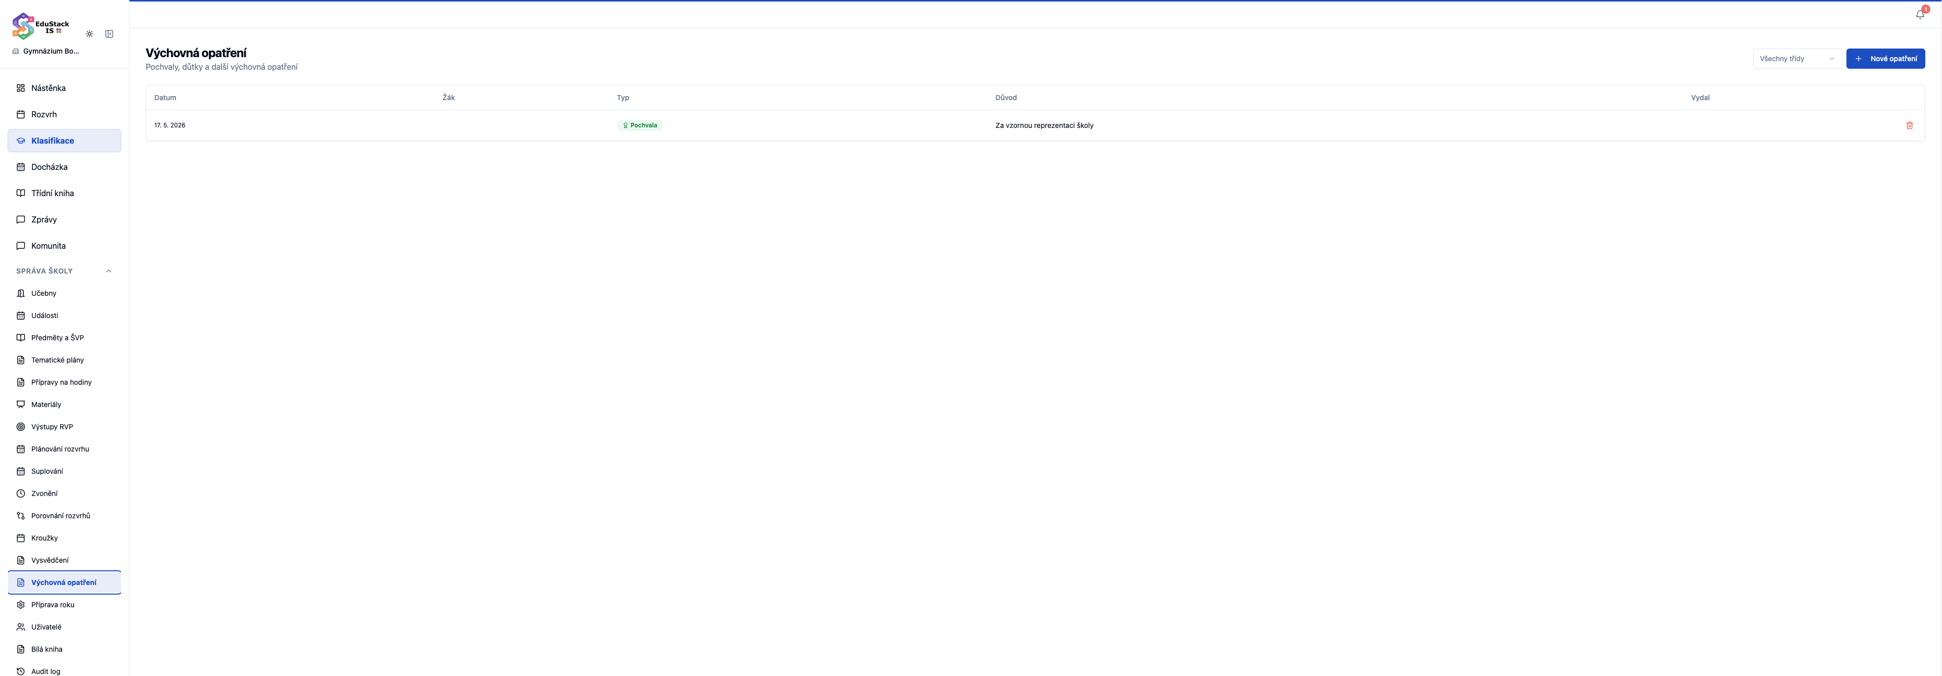Viewport: 1942px width, 676px height.
Task: Open the Gymnázium Bo... school selector
Action: click(x=46, y=51)
